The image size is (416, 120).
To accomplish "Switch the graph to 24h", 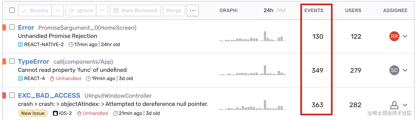I will [x=268, y=10].
